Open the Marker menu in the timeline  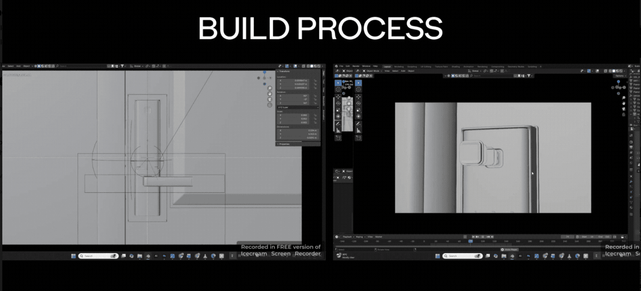(379, 237)
